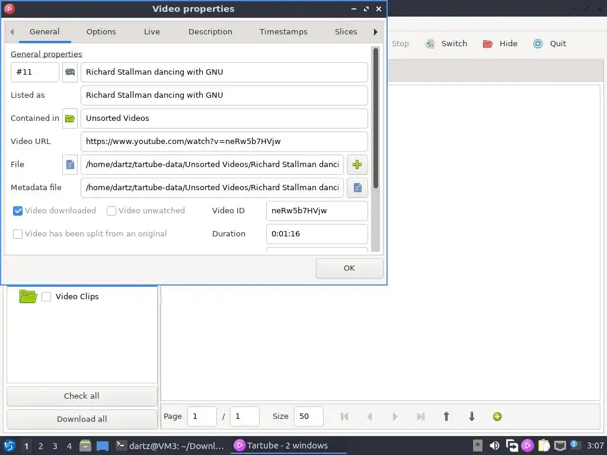Switch to workspace 3 in taskbar
607x455 pixels.
pyautogui.click(x=55, y=446)
